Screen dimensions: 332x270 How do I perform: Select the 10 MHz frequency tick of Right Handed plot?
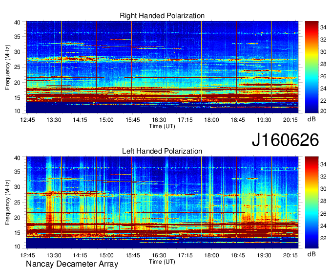17,111
